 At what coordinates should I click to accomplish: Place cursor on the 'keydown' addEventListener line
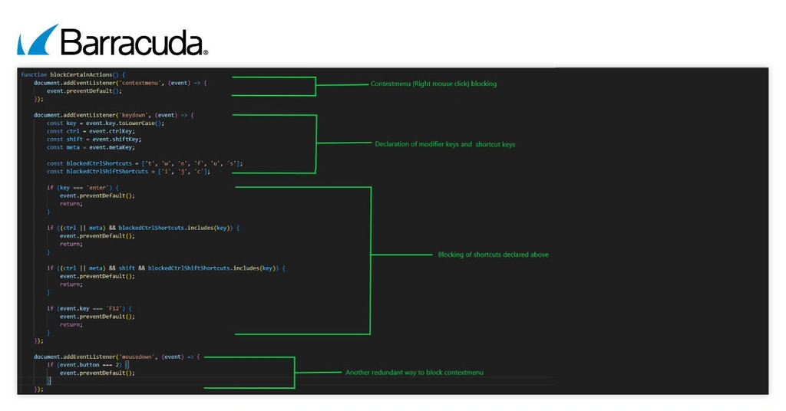tap(114, 115)
